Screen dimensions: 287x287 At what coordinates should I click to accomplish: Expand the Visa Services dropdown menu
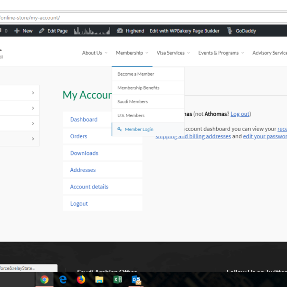(x=173, y=53)
